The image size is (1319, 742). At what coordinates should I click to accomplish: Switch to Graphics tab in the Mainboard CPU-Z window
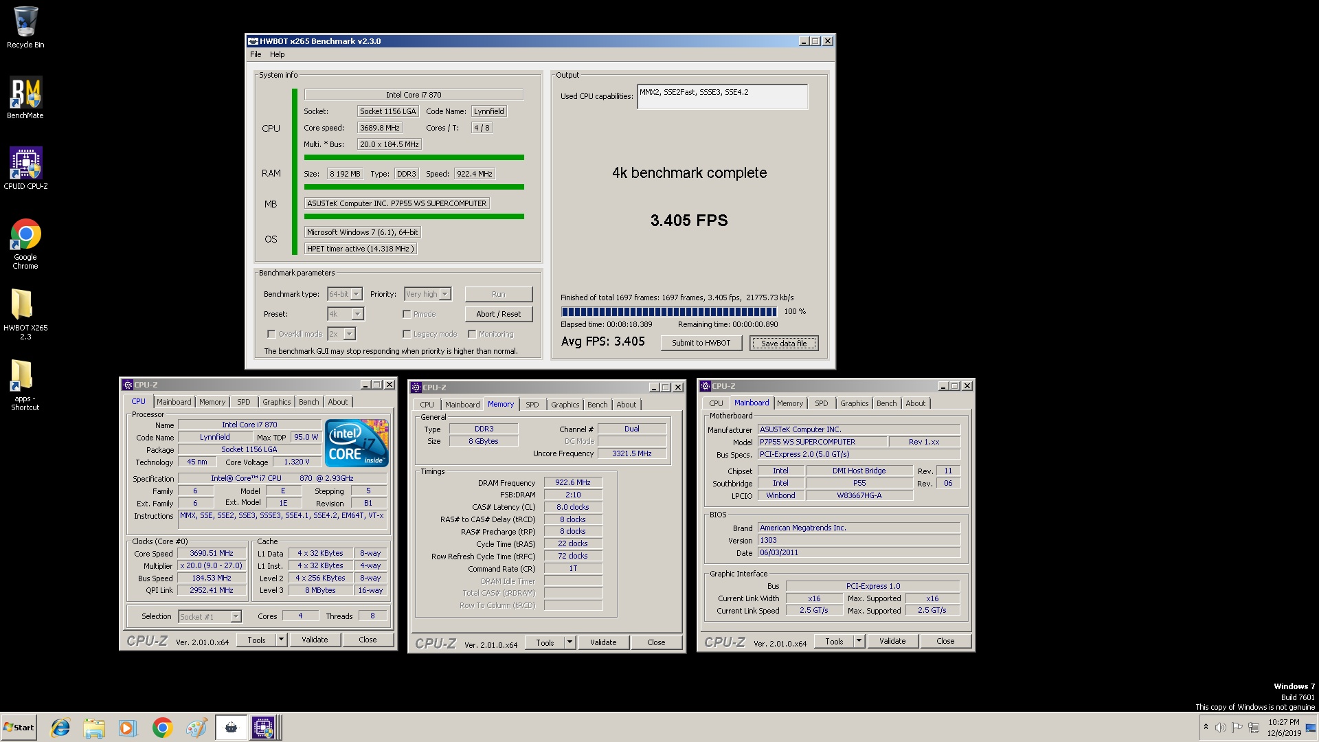pos(855,403)
